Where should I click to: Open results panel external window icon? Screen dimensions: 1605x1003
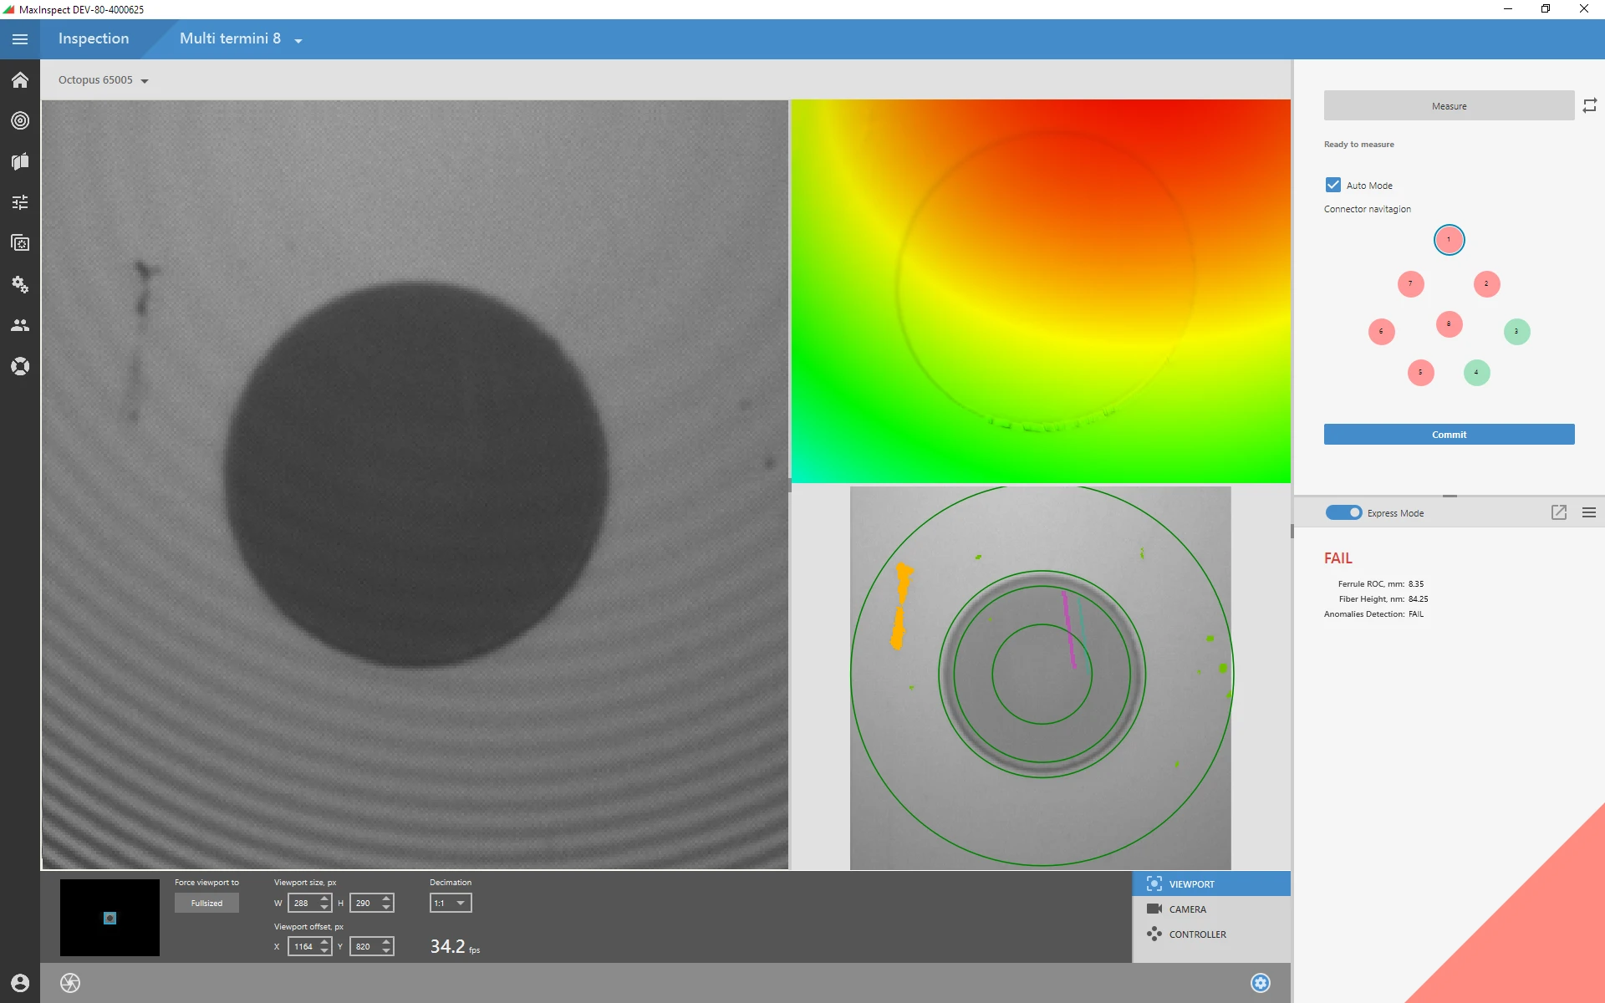click(x=1558, y=512)
